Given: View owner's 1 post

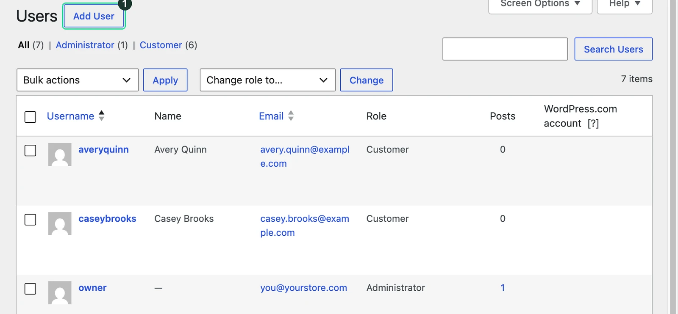Looking at the screenshot, I should coord(503,288).
